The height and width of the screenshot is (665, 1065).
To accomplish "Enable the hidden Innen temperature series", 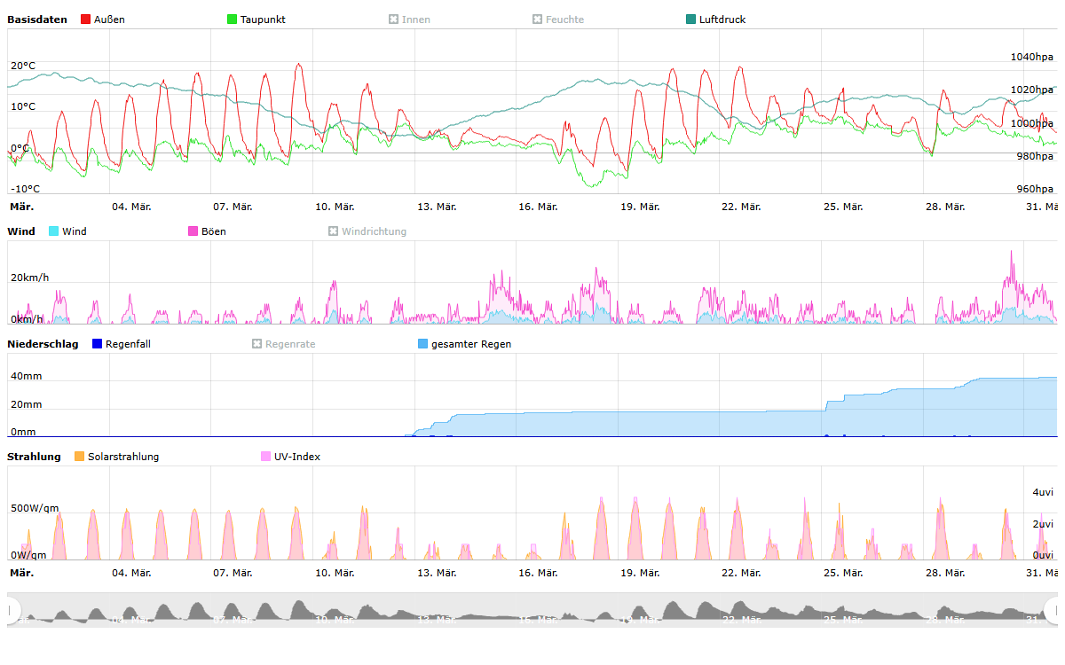I will click(409, 20).
